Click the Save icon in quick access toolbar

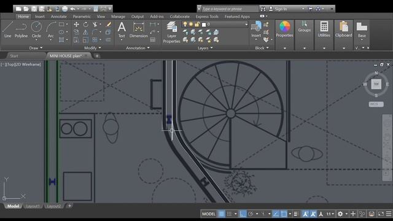click(x=34, y=9)
